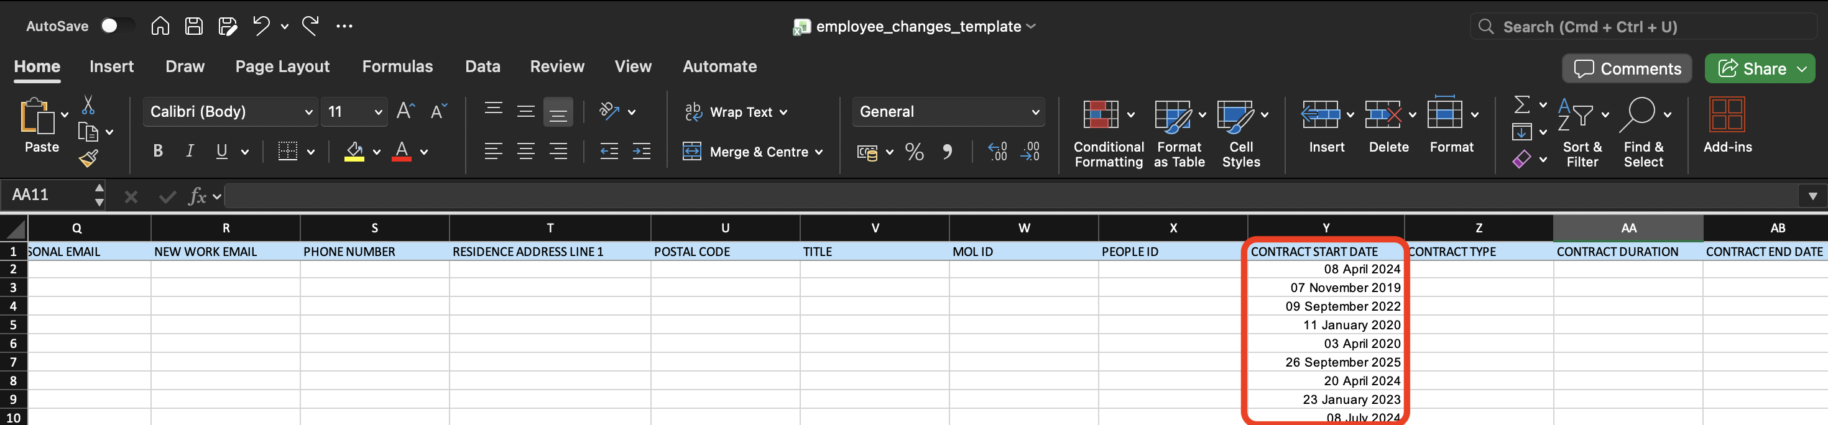Open the font colour dropdown arrow
1828x425 pixels.
click(424, 152)
